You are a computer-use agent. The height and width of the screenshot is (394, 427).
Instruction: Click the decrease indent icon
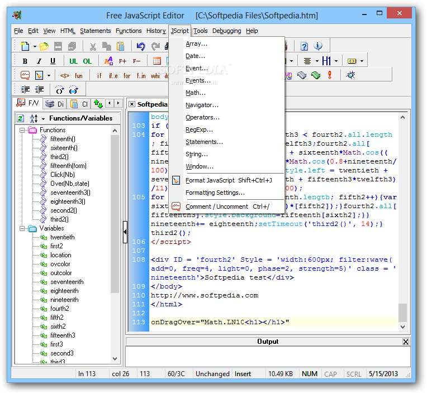[x=40, y=89]
